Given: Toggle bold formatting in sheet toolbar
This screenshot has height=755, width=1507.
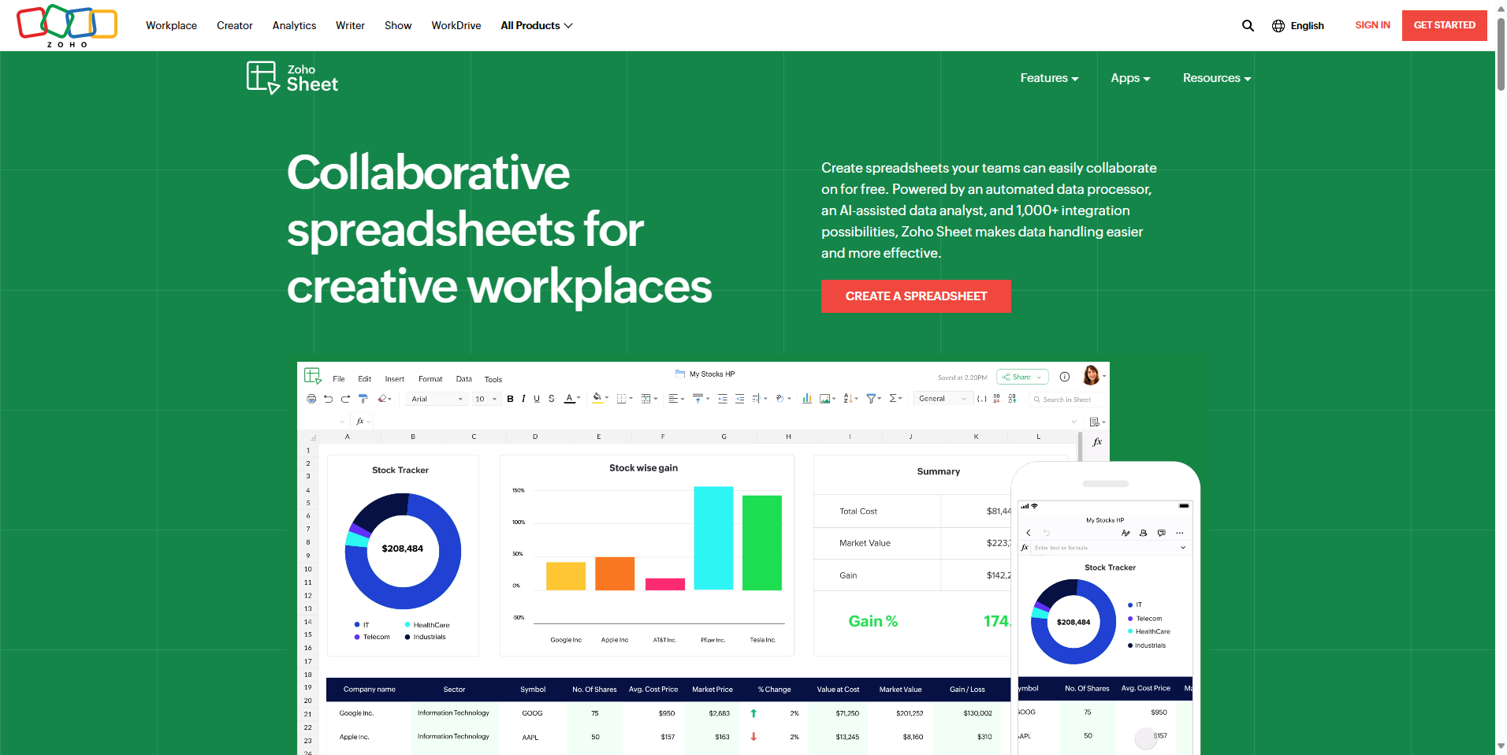Looking at the screenshot, I should [510, 399].
